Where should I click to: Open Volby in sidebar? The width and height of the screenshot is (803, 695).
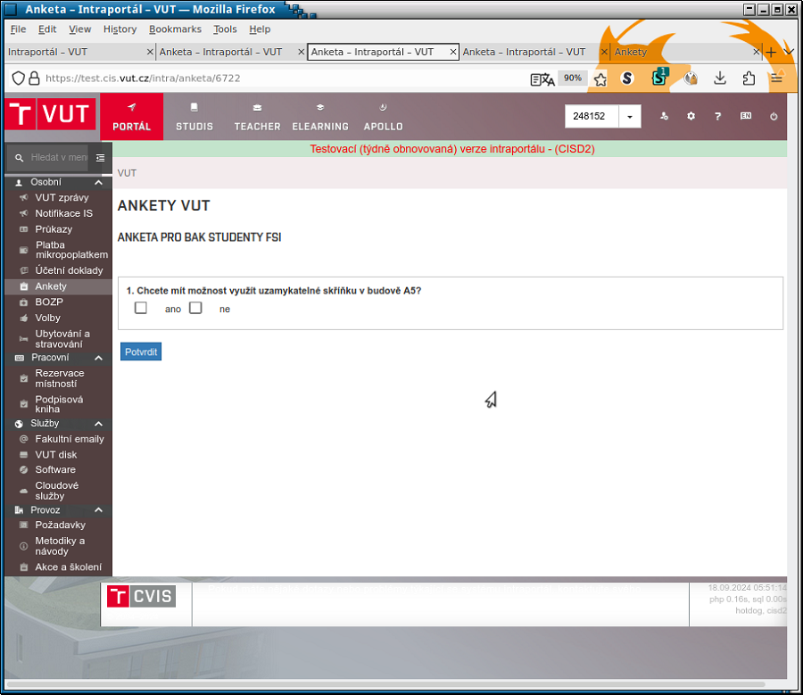pyautogui.click(x=47, y=318)
